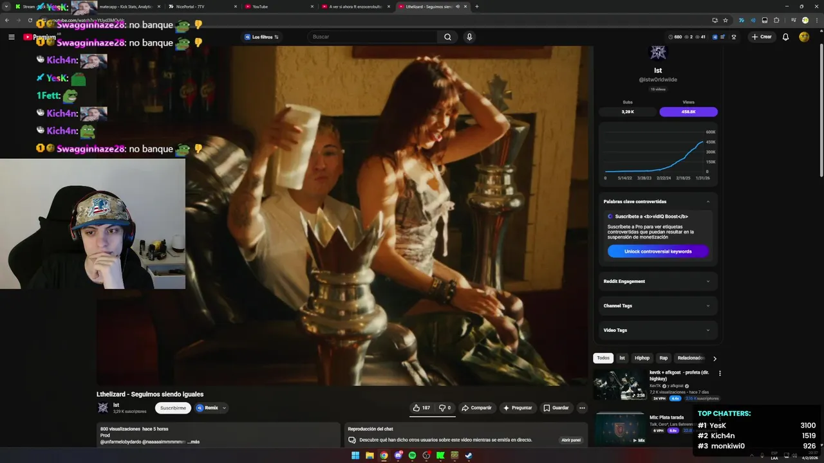
Task: Click the Buscar search field
Action: (x=373, y=37)
